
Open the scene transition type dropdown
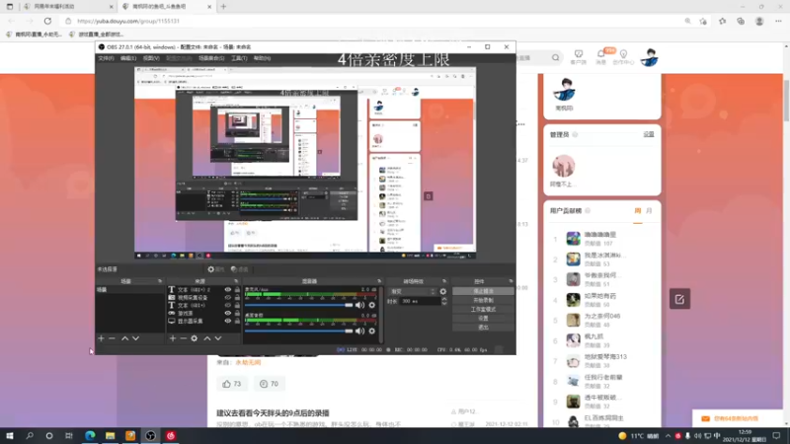click(412, 291)
